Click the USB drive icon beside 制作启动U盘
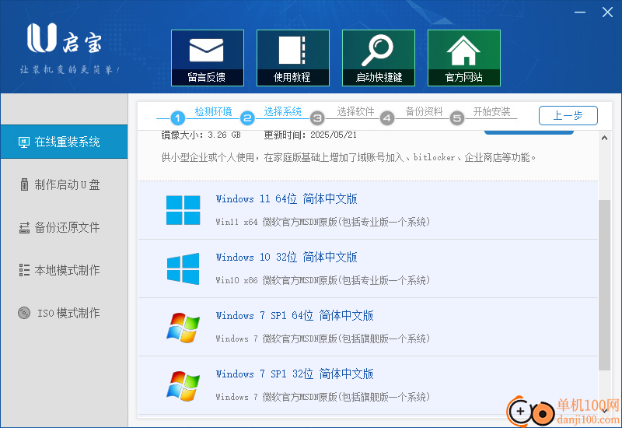The width and height of the screenshot is (622, 428). (x=24, y=184)
